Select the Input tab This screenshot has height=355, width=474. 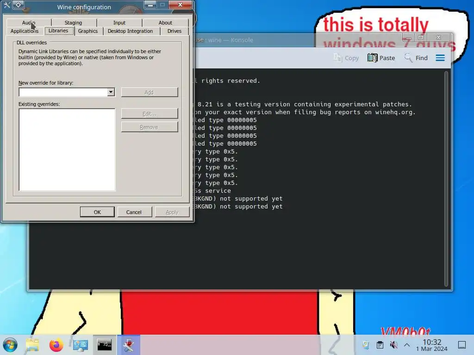(x=119, y=23)
